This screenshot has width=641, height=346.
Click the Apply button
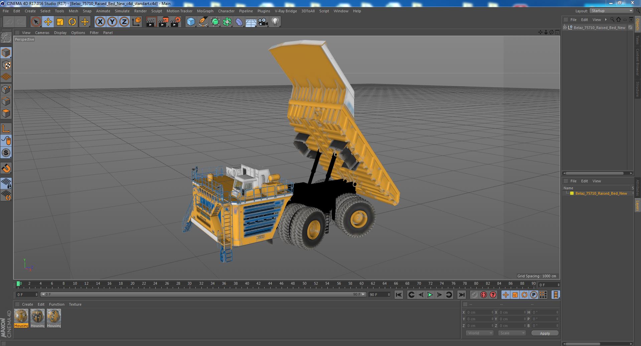(545, 333)
